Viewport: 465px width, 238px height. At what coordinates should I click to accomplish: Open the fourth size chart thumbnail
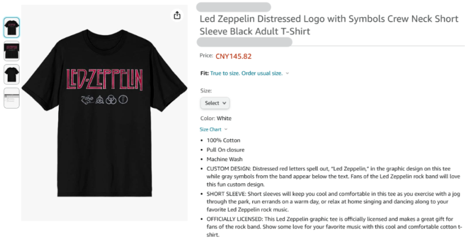(11, 98)
